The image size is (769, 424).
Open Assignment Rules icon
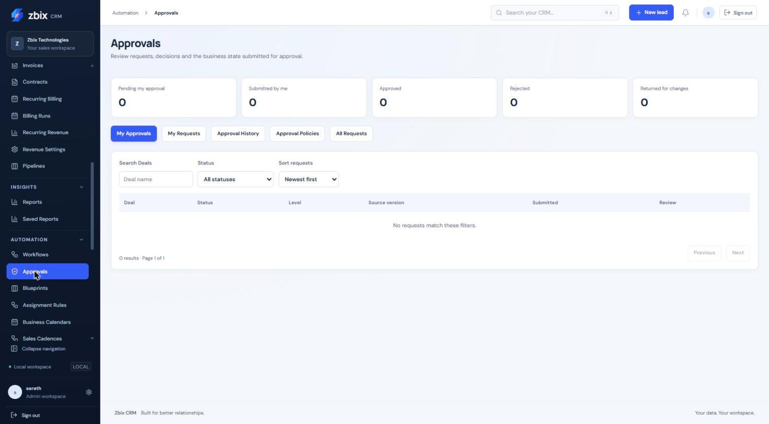pyautogui.click(x=15, y=305)
